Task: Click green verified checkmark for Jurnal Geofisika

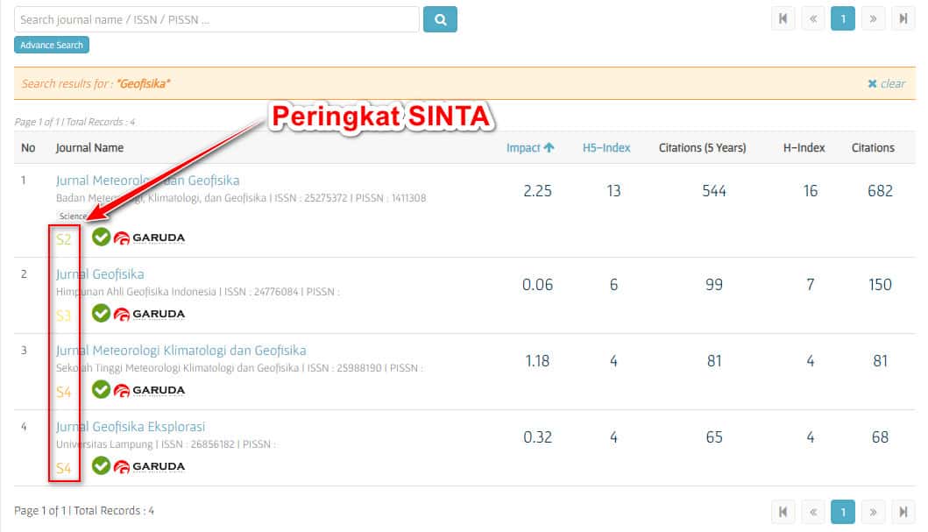Action: (101, 314)
